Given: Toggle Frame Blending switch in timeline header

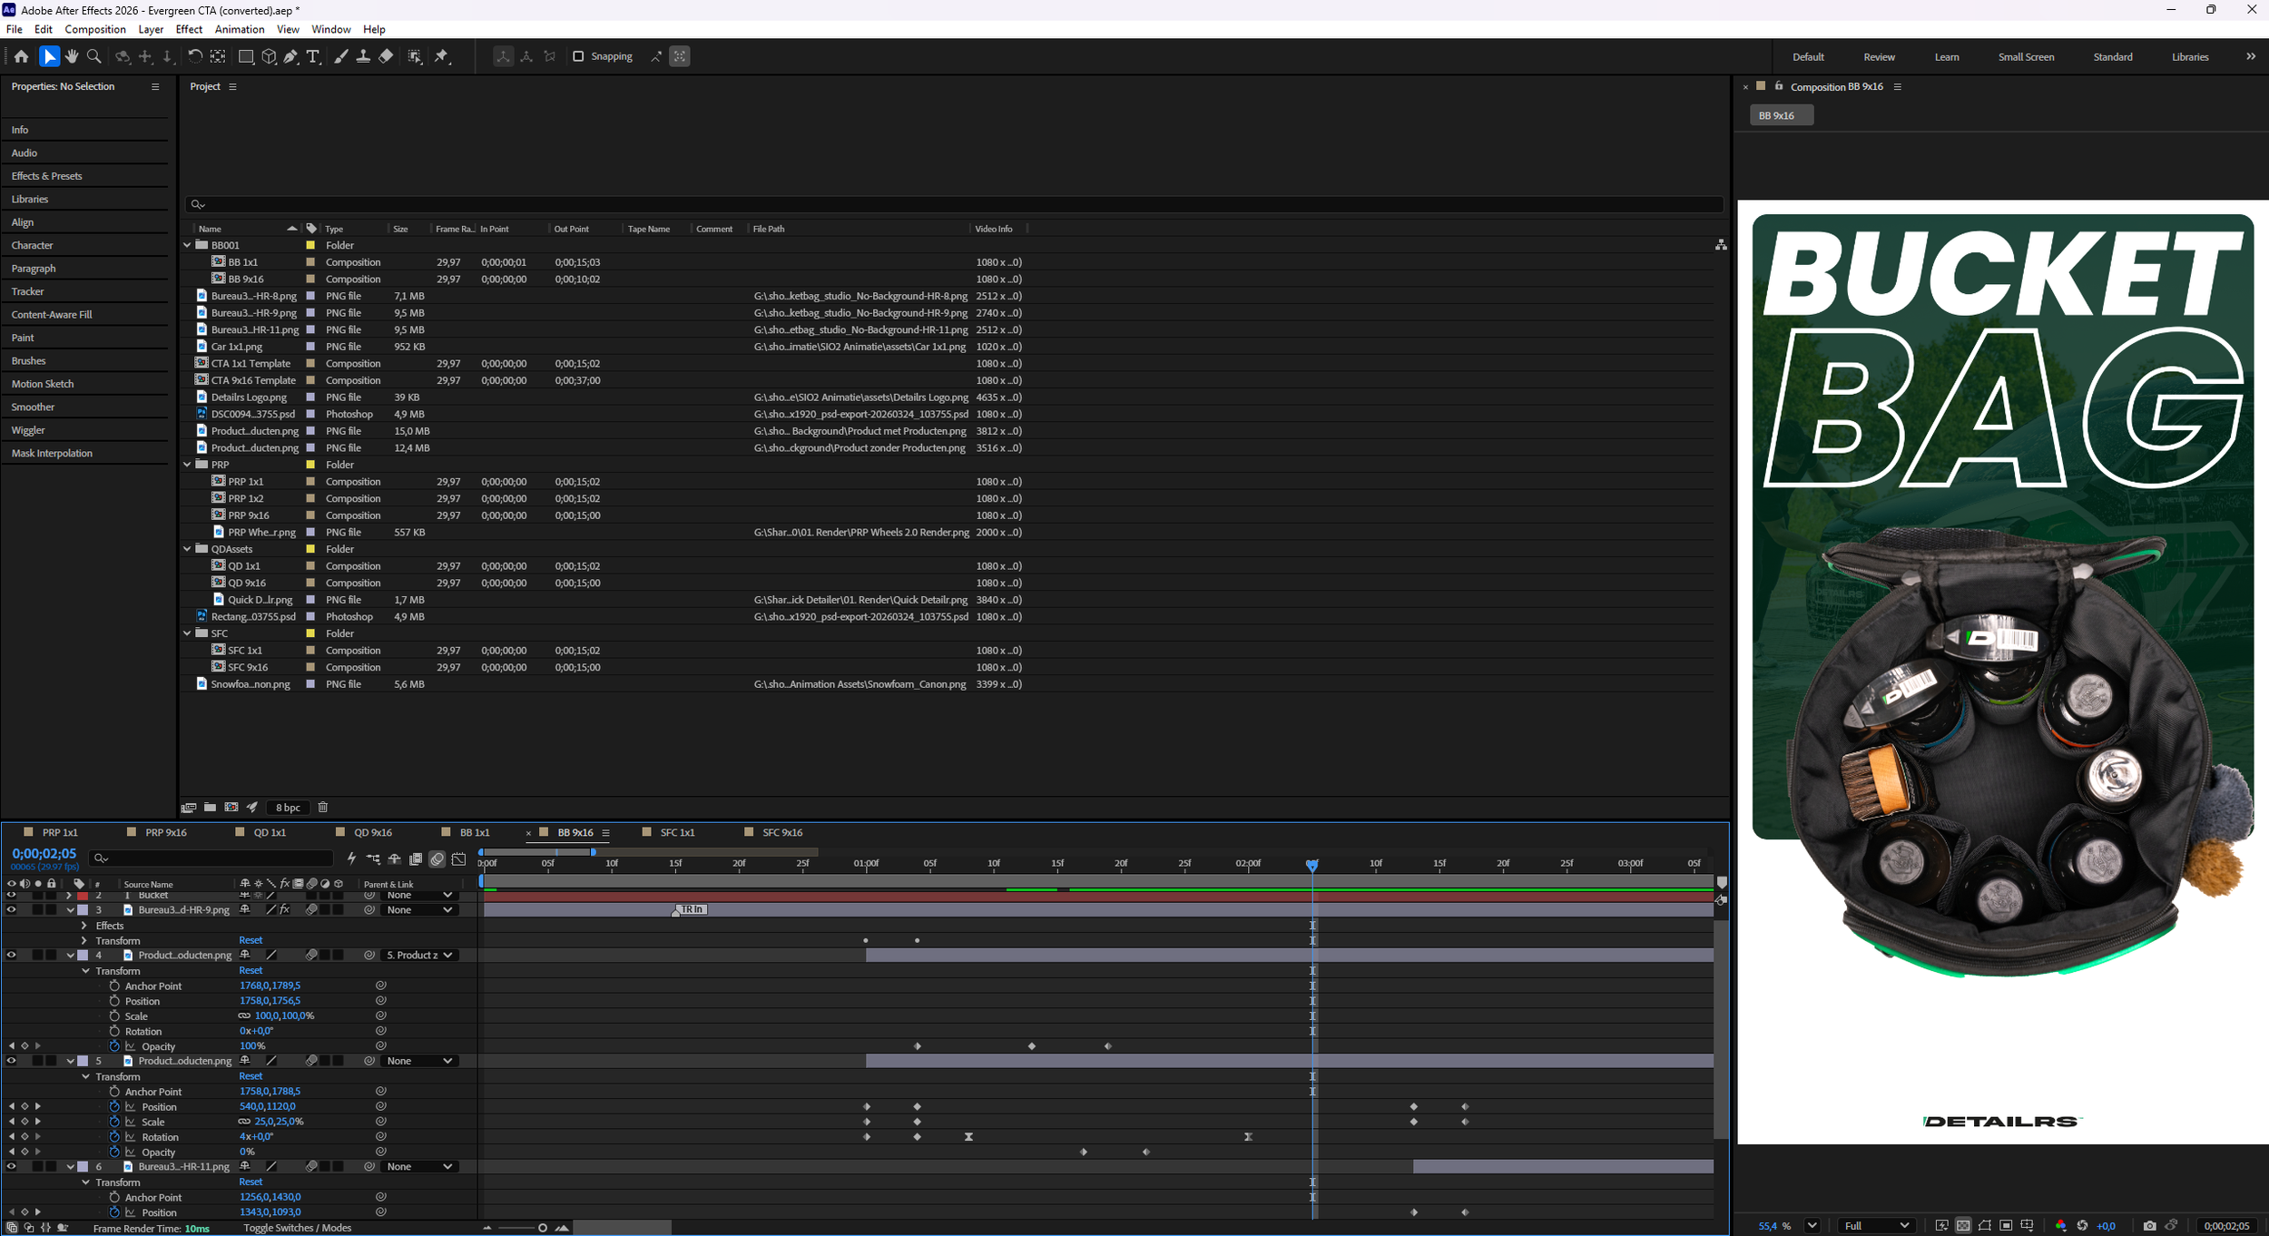Looking at the screenshot, I should pyautogui.click(x=416, y=858).
